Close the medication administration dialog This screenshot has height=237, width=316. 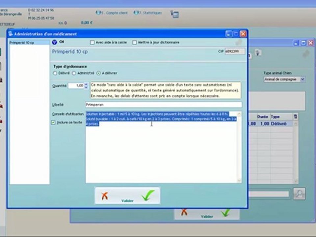tap(243, 34)
